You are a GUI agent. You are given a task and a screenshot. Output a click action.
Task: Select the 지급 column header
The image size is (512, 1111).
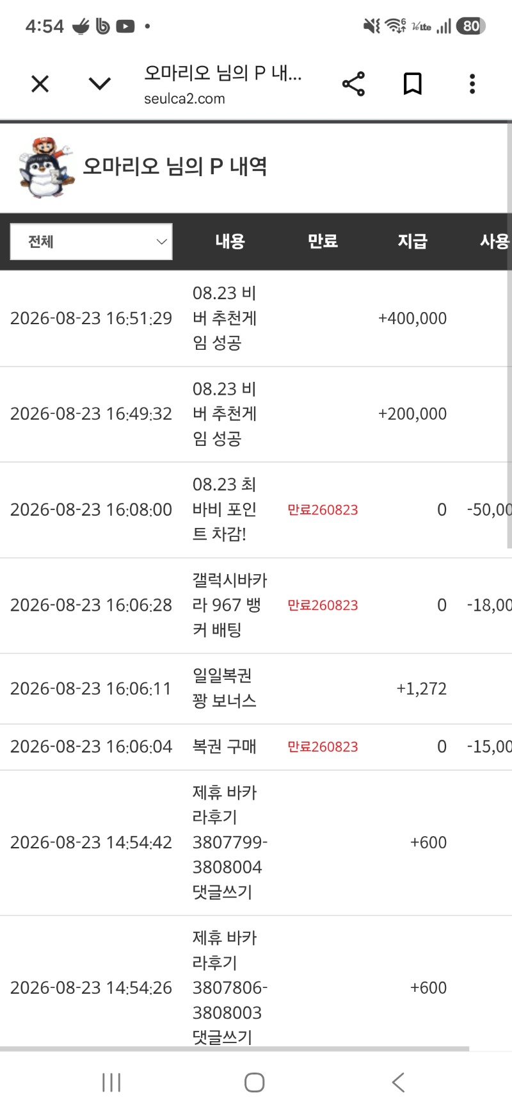412,242
